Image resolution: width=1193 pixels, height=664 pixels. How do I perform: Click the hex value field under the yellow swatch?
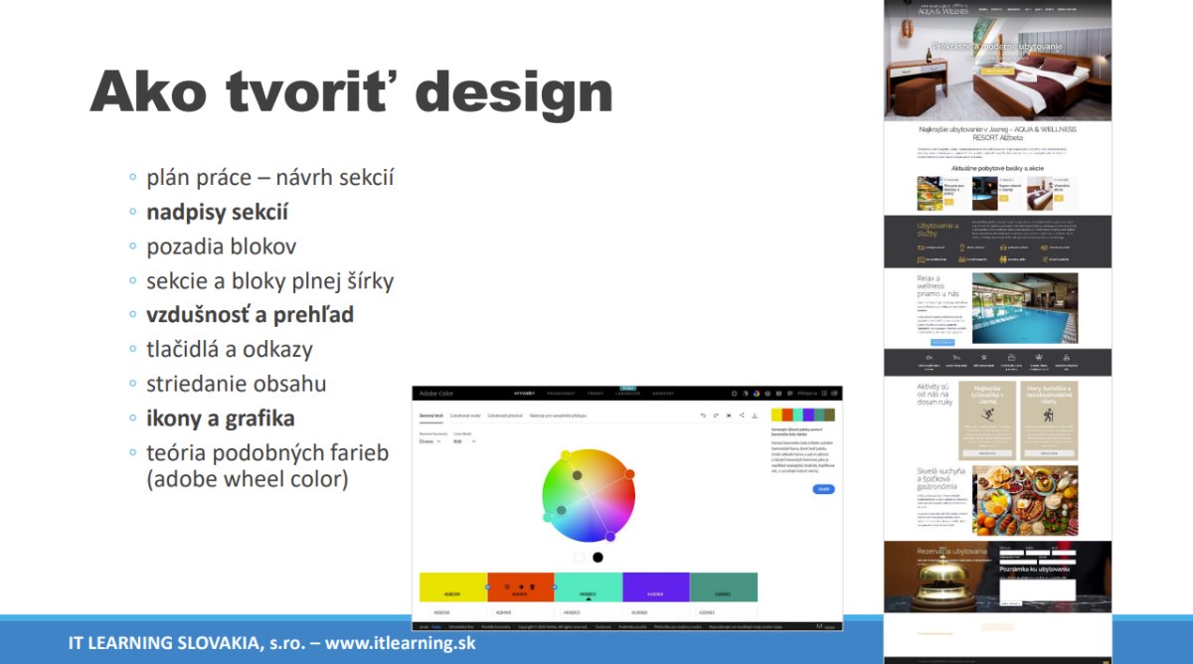click(x=458, y=612)
